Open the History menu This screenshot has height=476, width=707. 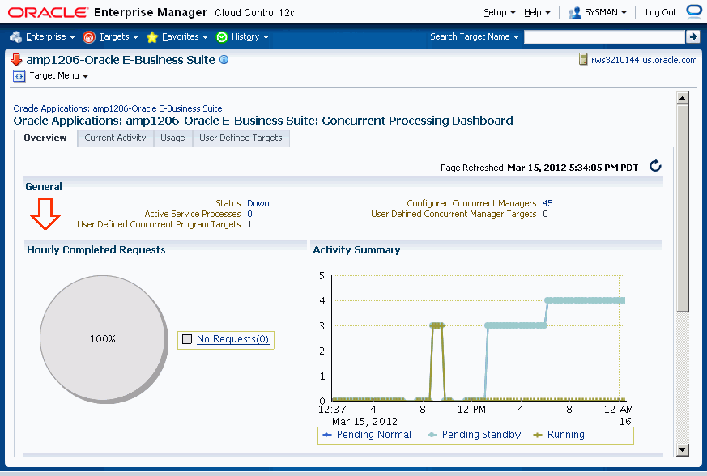[x=250, y=37]
